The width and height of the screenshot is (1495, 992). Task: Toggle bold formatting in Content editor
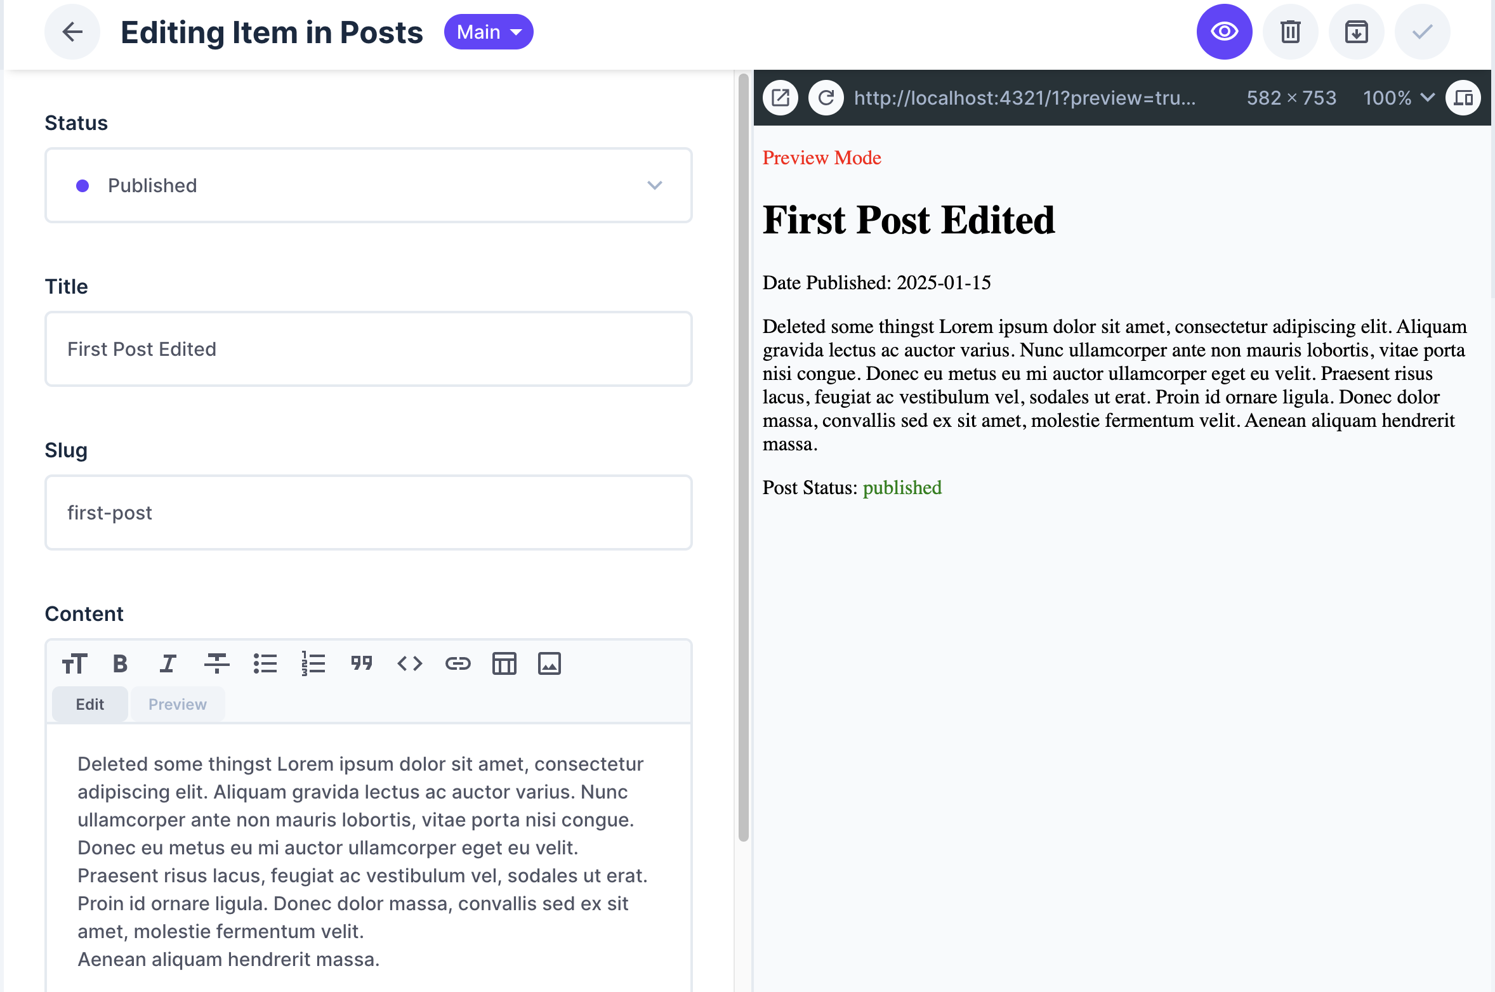coord(120,663)
